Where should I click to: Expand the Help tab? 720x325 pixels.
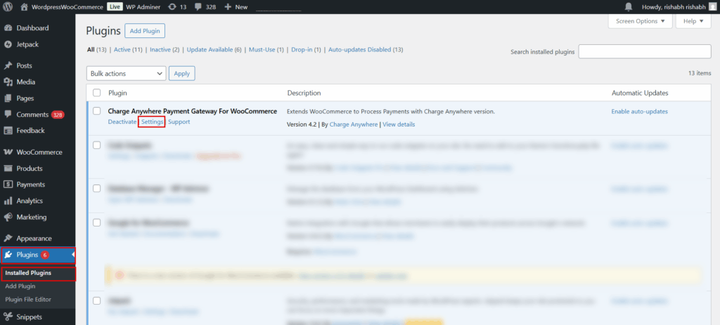pyautogui.click(x=693, y=21)
